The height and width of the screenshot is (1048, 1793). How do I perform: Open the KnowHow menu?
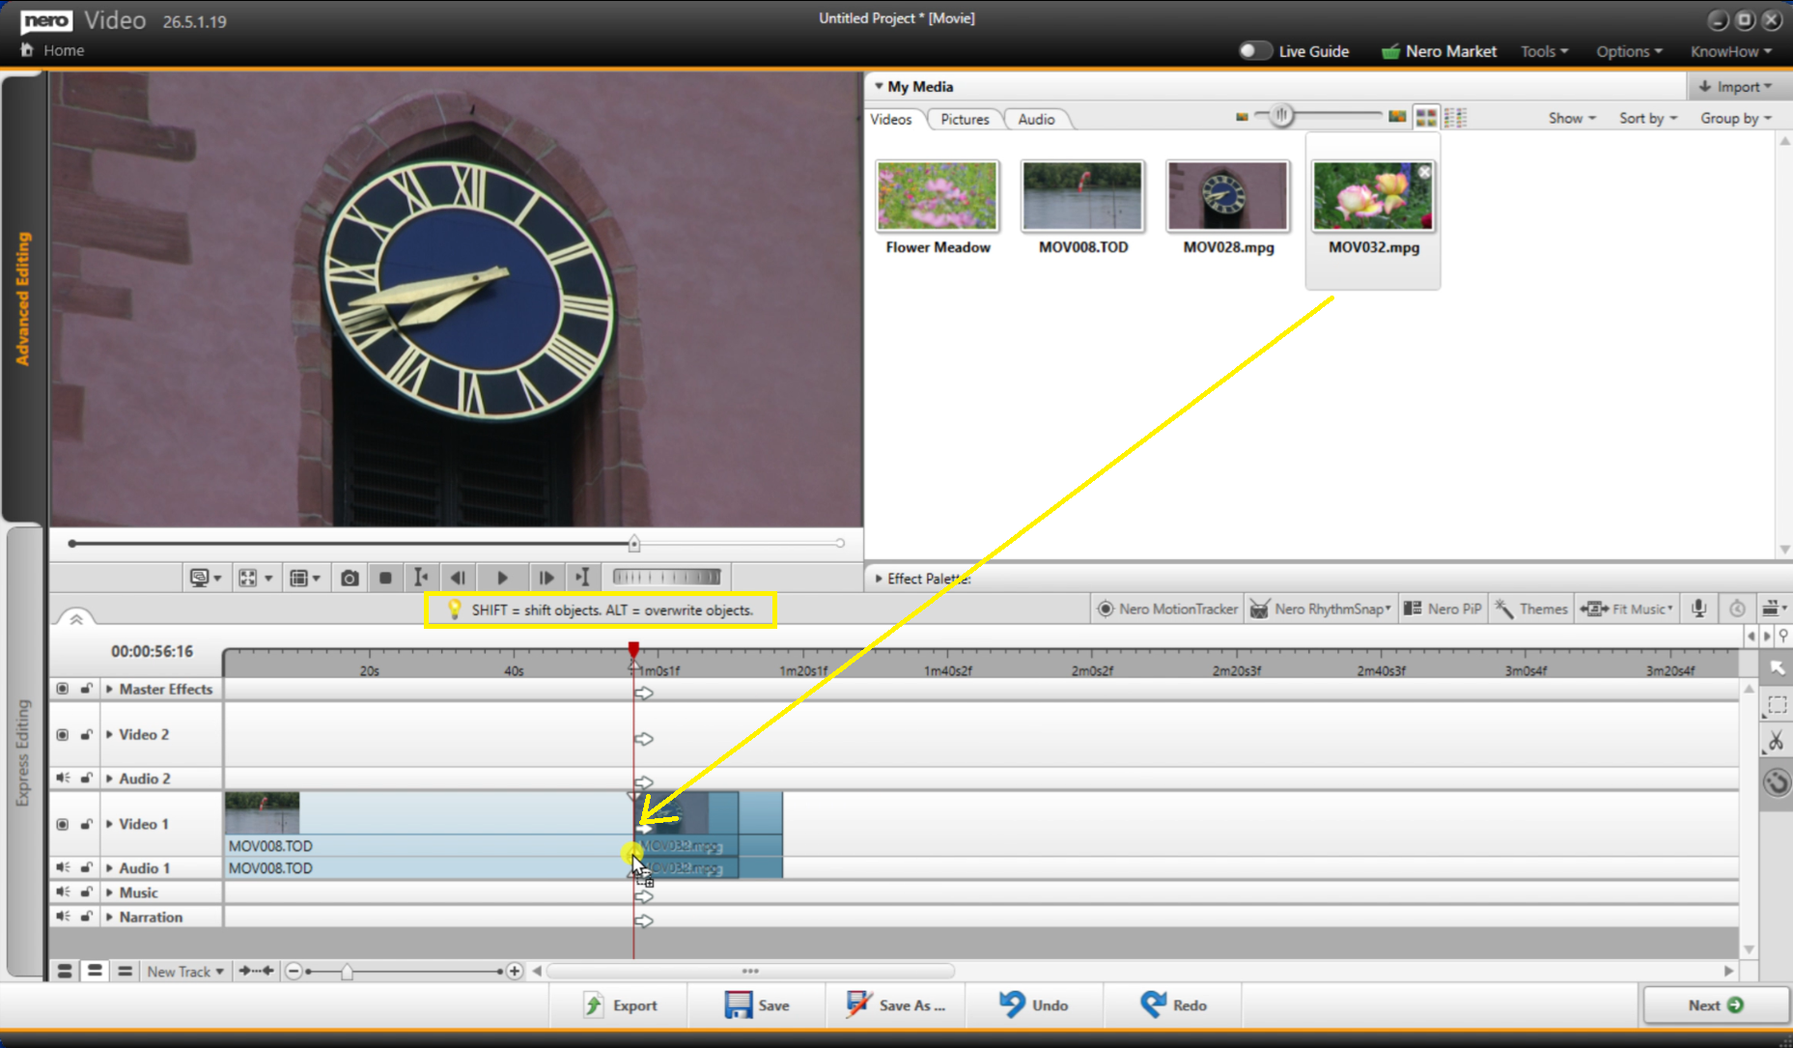click(1730, 51)
